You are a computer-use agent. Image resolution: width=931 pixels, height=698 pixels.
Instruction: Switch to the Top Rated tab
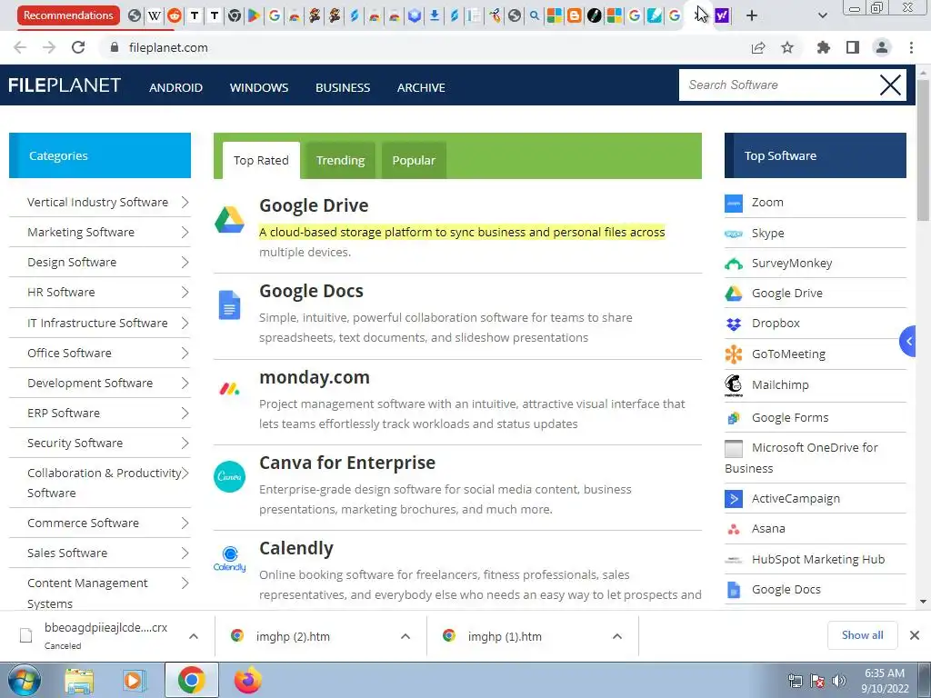point(261,160)
